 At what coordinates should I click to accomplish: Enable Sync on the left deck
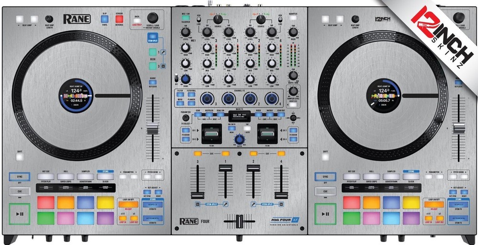(x=20, y=177)
